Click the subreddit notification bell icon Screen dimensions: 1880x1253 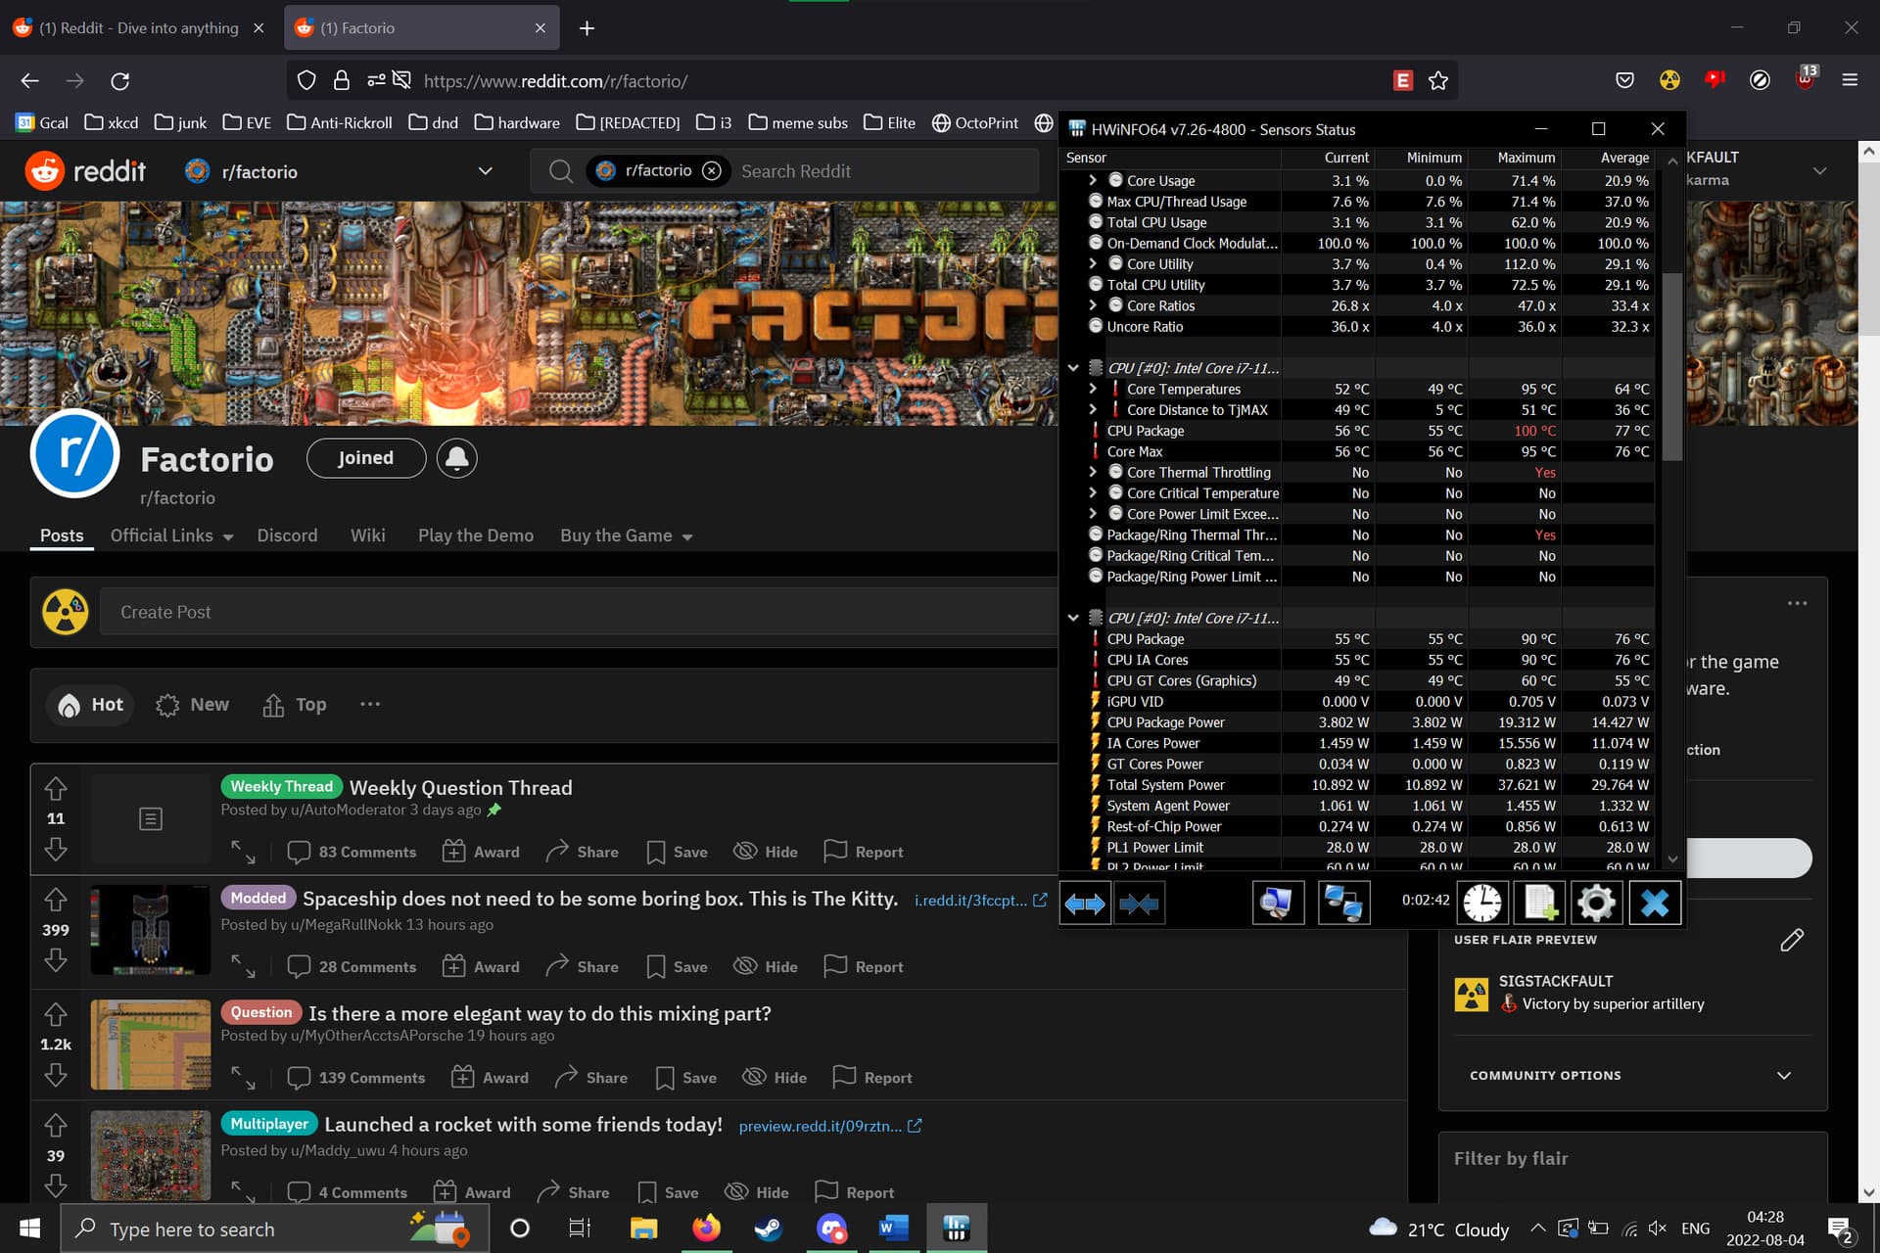coord(456,458)
